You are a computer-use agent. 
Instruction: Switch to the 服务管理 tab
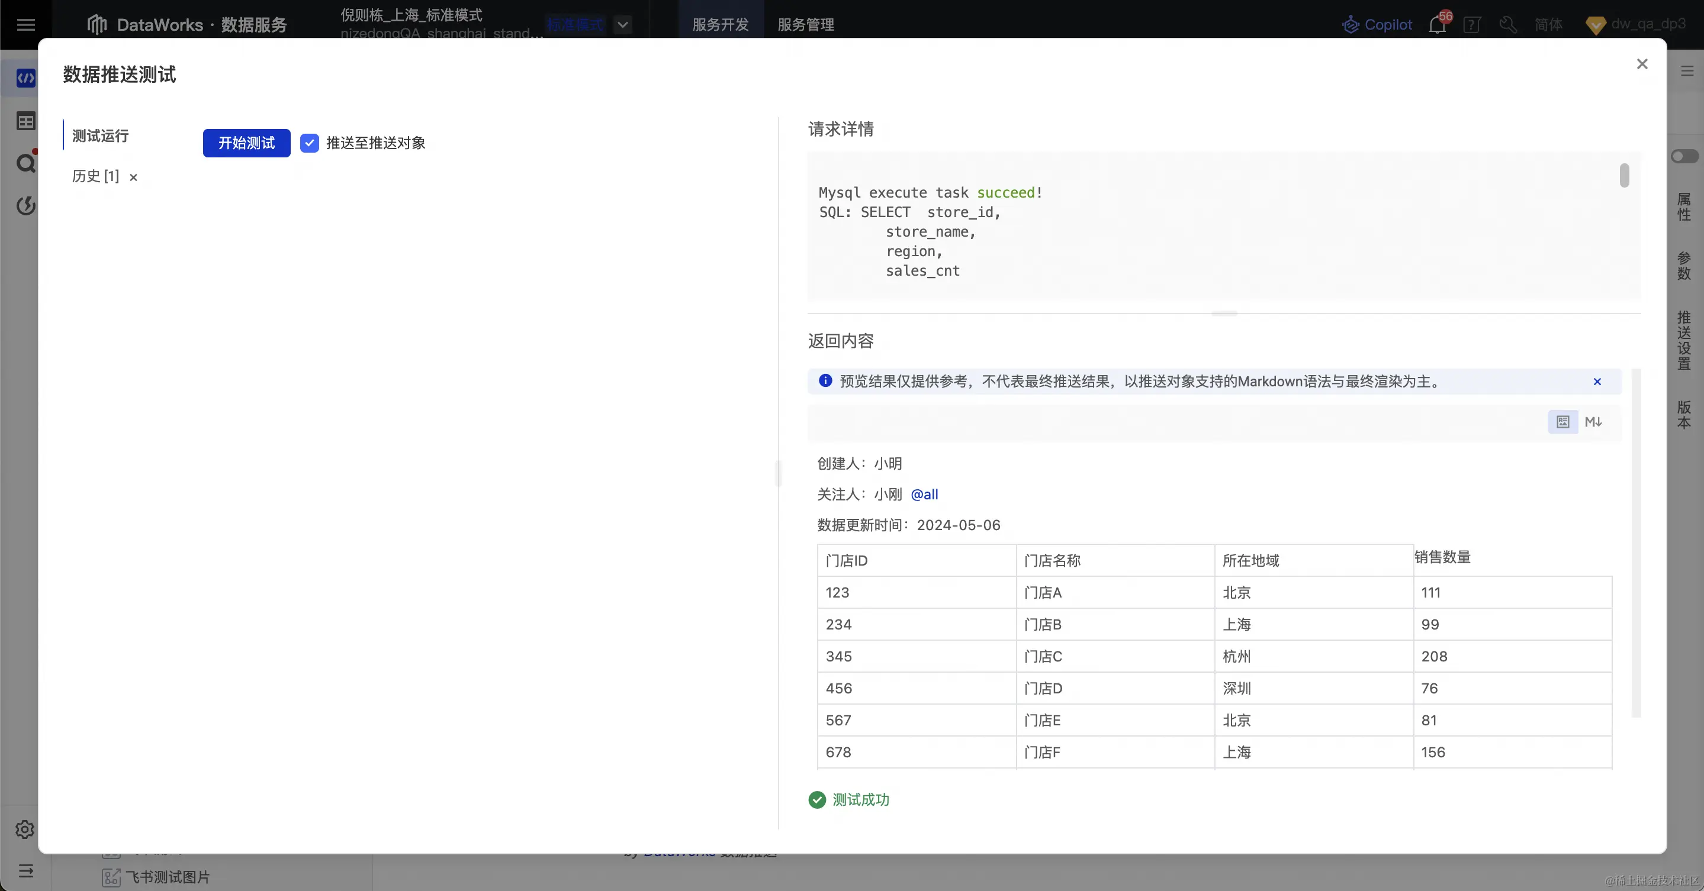(x=805, y=25)
